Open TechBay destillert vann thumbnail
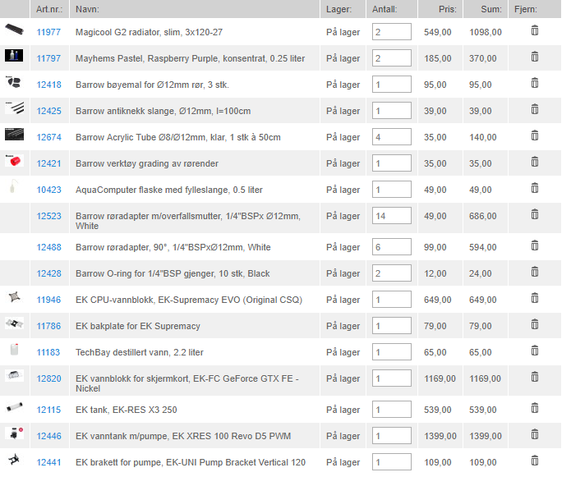This screenshot has width=571, height=486. (x=14, y=349)
